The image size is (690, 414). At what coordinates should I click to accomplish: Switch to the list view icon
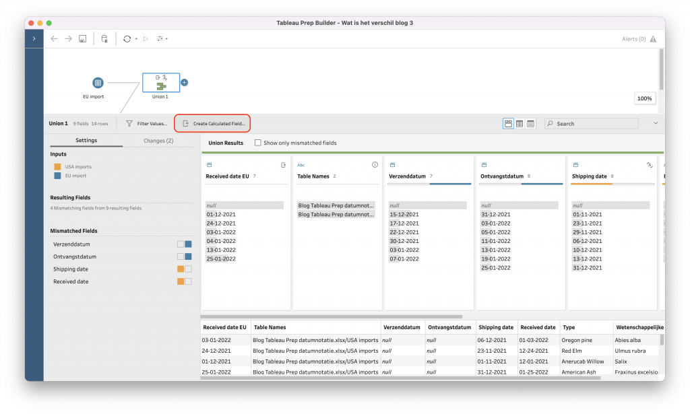[531, 124]
